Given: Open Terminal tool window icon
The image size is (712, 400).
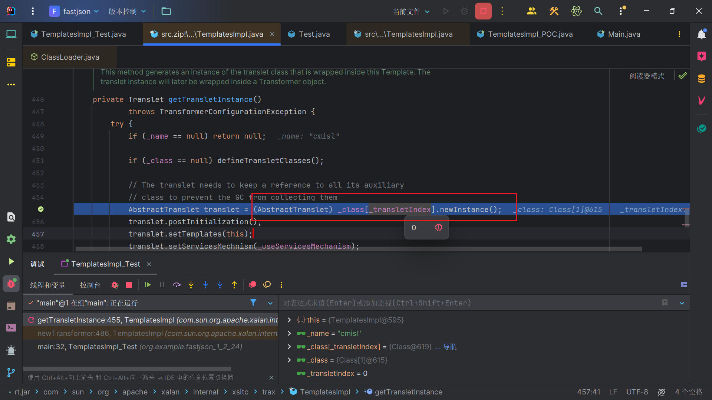Looking at the screenshot, I should point(11,328).
